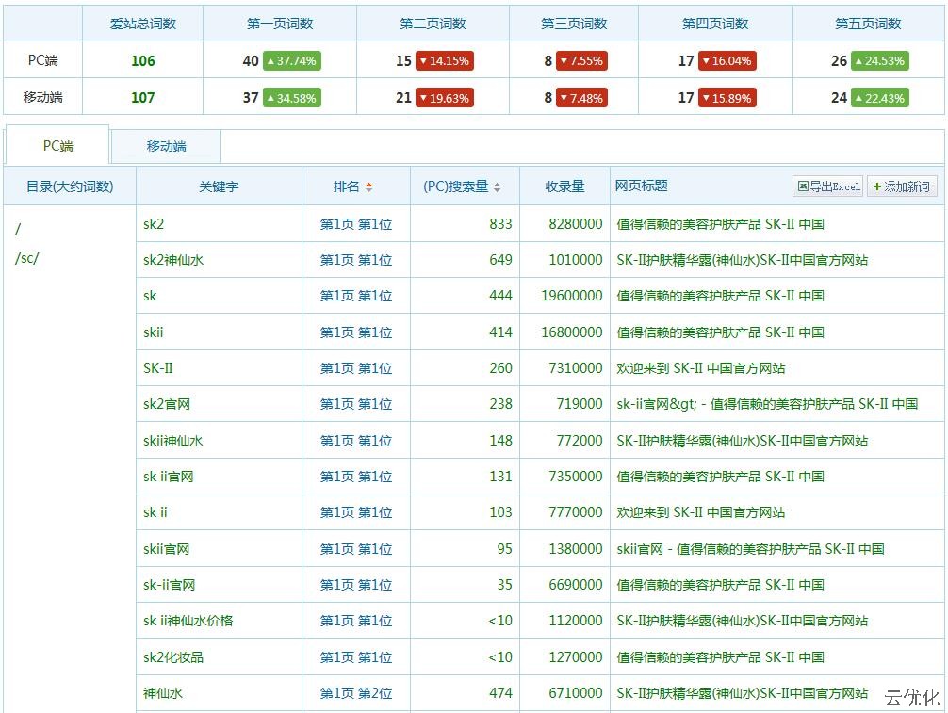Switch to the 移动端 tab
The width and height of the screenshot is (948, 713).
point(166,146)
